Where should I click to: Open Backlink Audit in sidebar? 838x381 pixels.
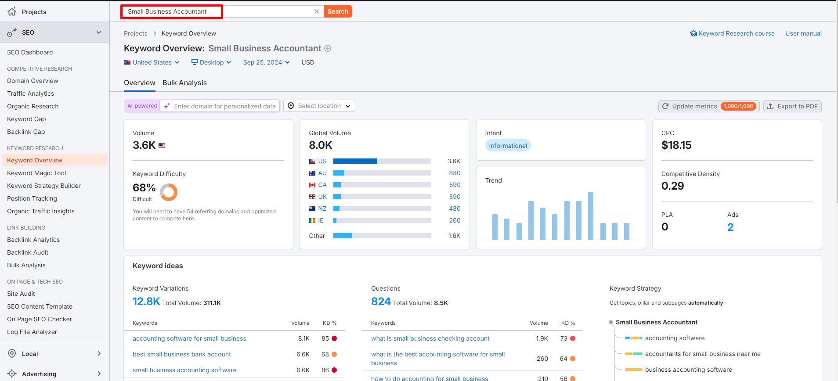click(x=28, y=252)
